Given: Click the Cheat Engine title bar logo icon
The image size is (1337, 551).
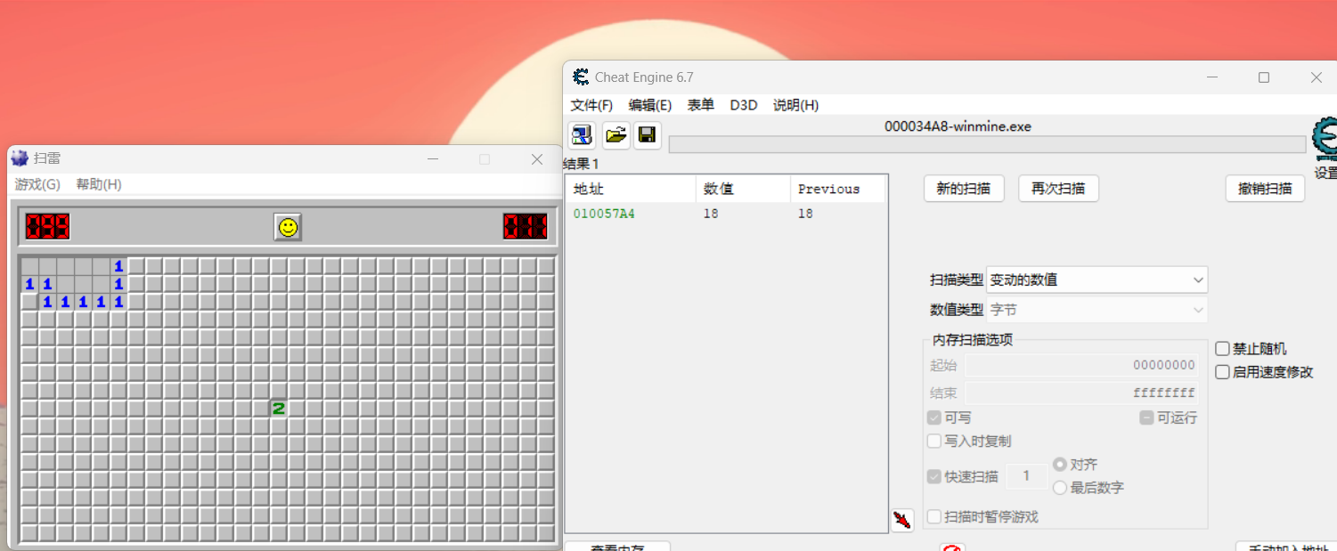Looking at the screenshot, I should coord(581,77).
